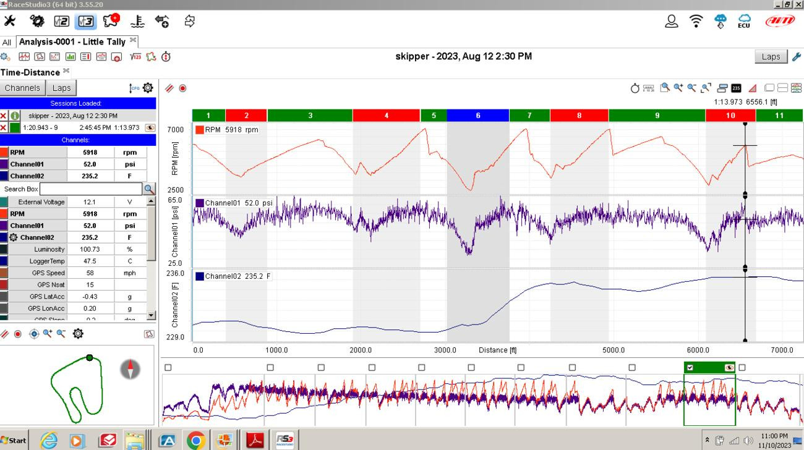Image resolution: width=804 pixels, height=450 pixels.
Task: Click the user profile icon
Action: point(671,22)
